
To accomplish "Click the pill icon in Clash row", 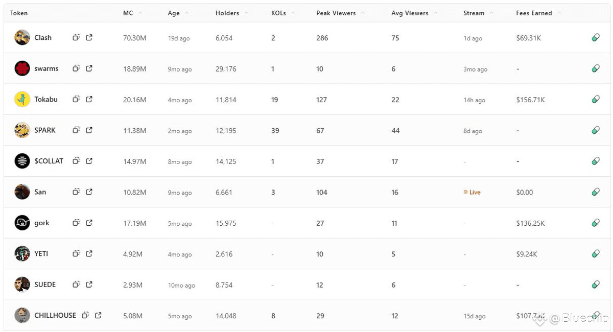I will tap(595, 38).
